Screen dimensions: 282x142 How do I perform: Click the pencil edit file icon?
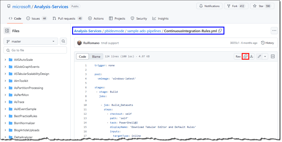coord(259,57)
